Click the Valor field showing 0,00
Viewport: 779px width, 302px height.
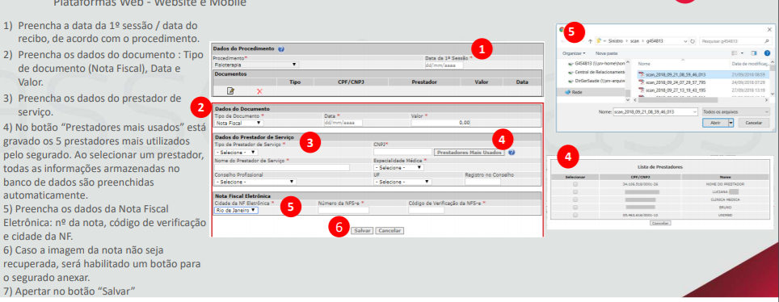click(440, 123)
